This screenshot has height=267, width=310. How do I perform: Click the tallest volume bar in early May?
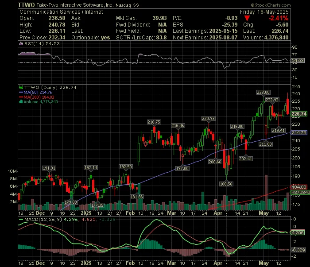click(266, 192)
